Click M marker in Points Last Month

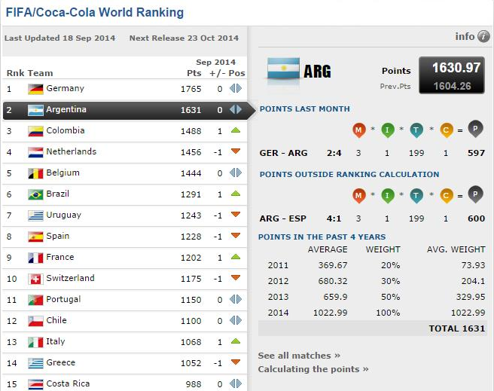[x=359, y=130]
